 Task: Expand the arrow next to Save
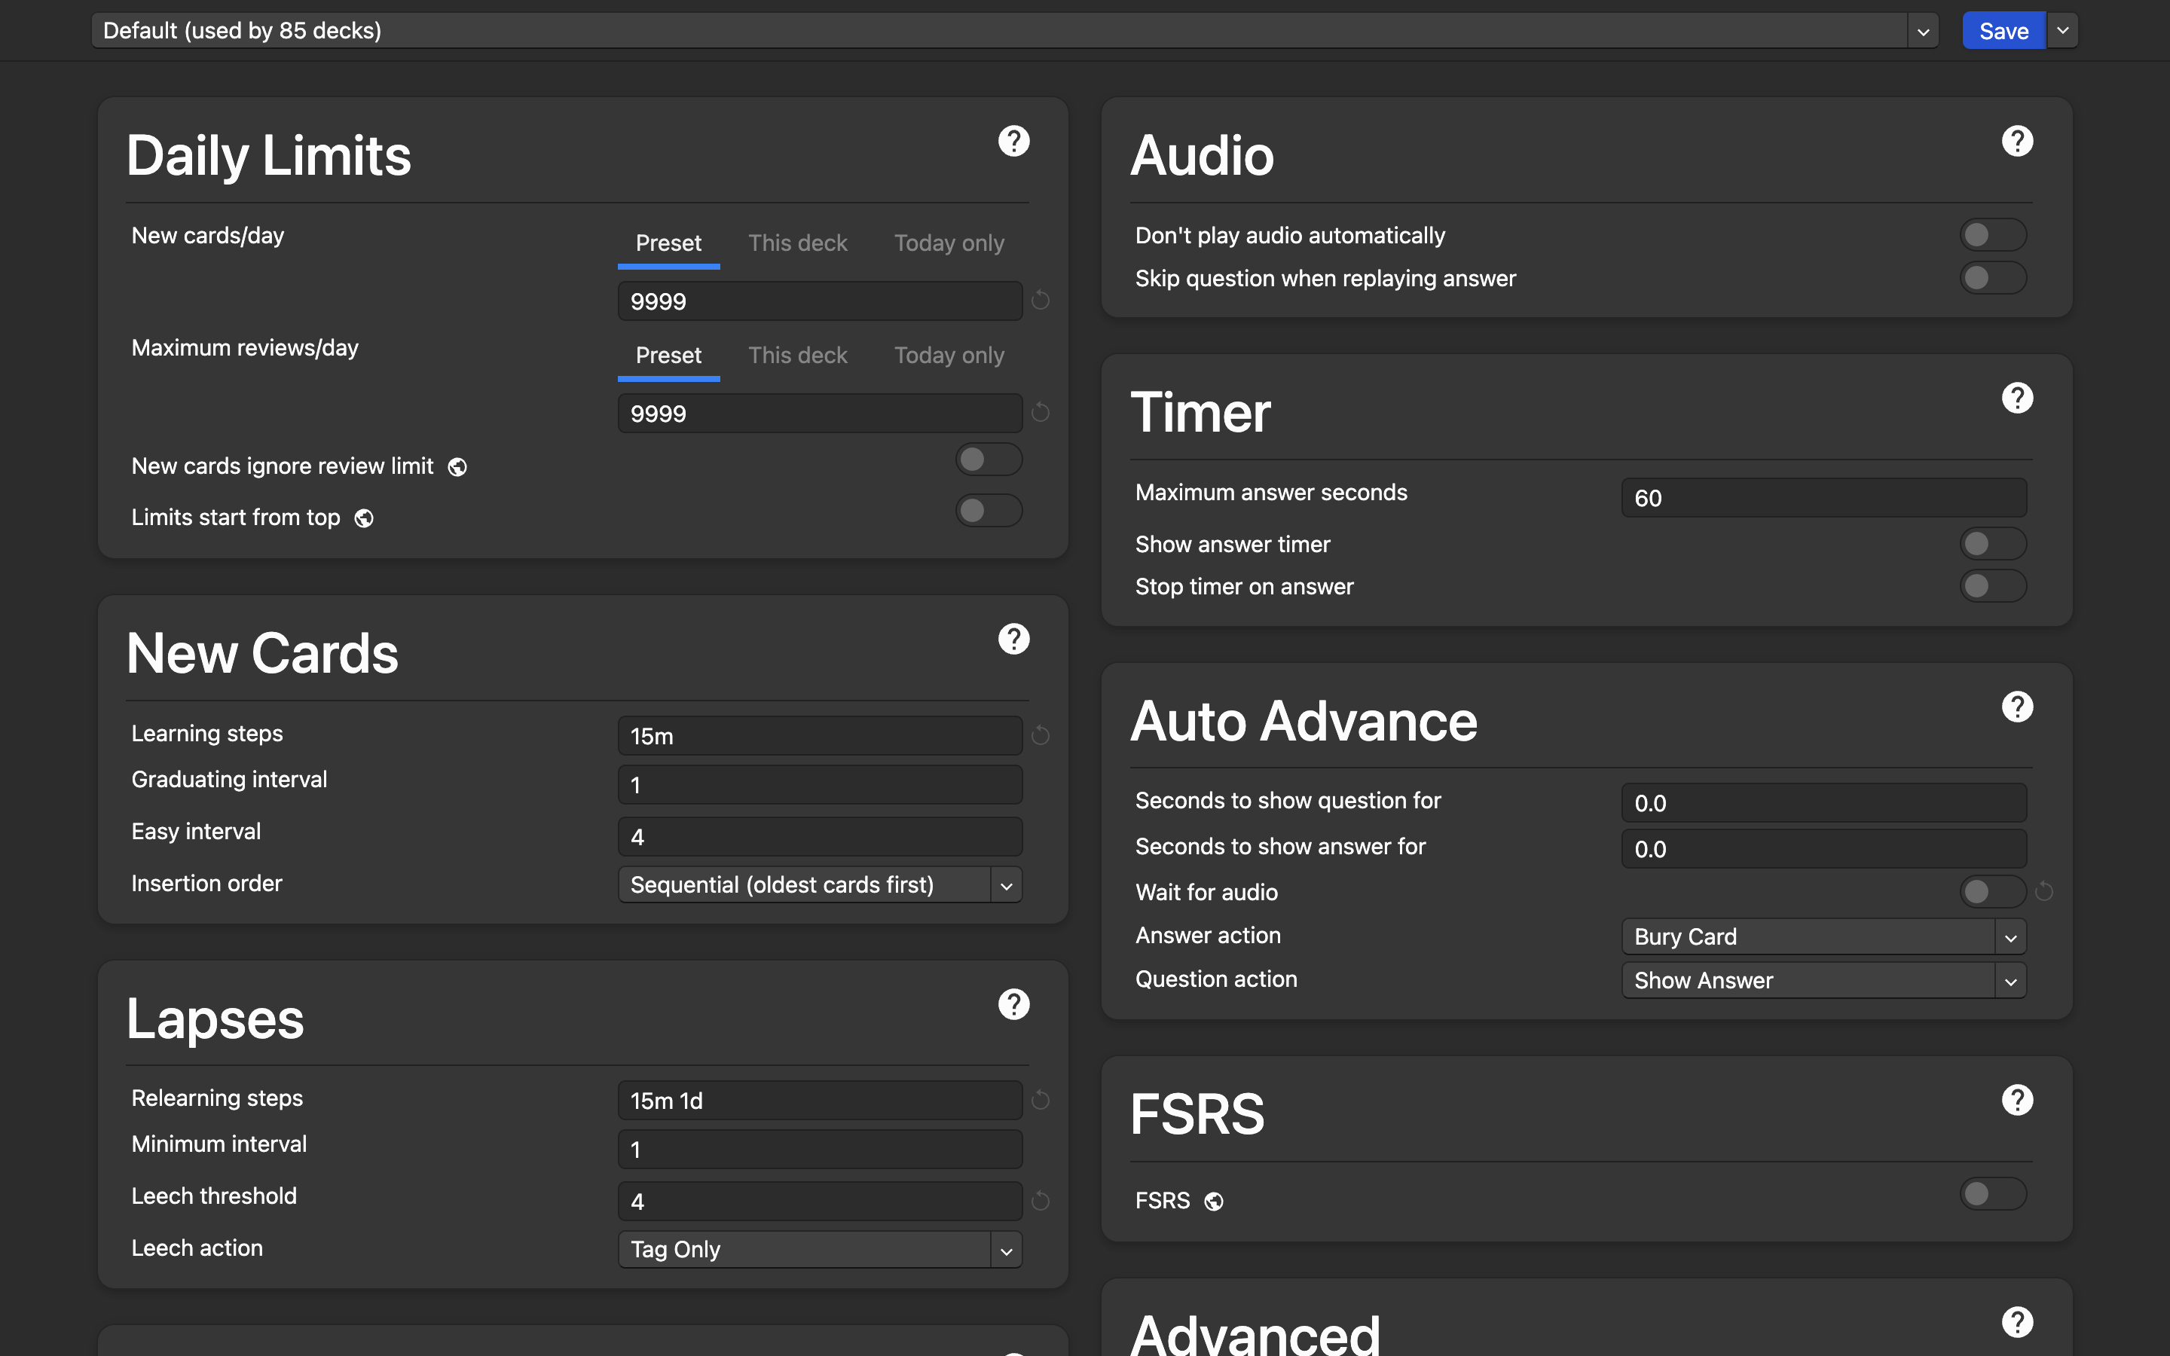coord(2062,30)
